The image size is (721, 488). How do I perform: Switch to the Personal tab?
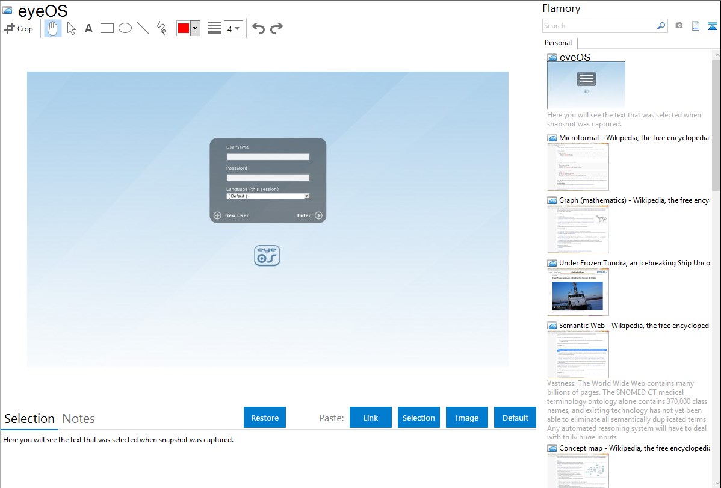[559, 43]
